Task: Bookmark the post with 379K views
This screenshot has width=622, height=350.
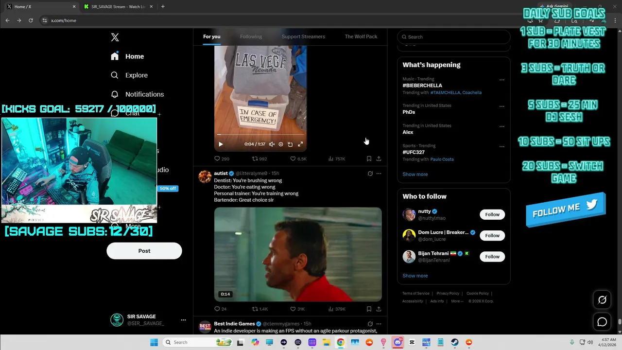Action: [369, 309]
